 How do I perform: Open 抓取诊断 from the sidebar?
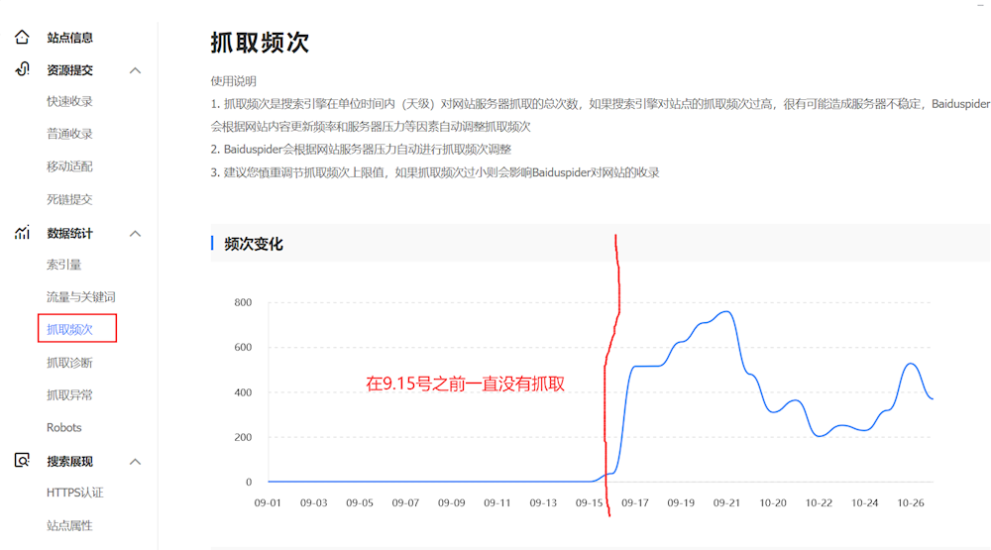point(69,363)
